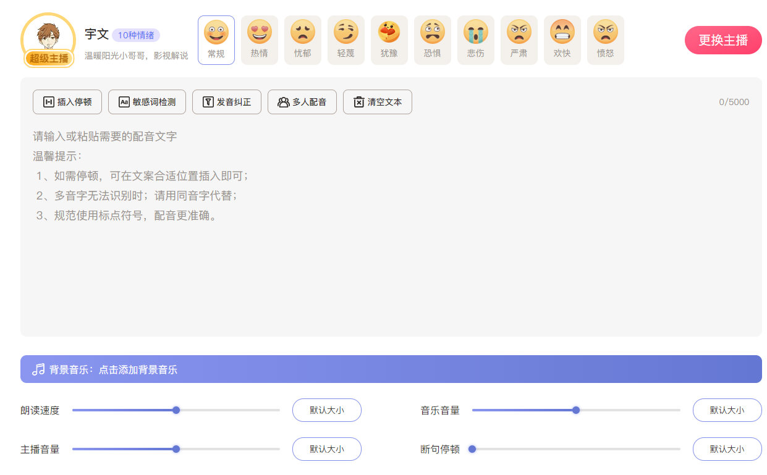Click 插入停顿 to insert a pause
The image size is (767, 475).
point(67,102)
